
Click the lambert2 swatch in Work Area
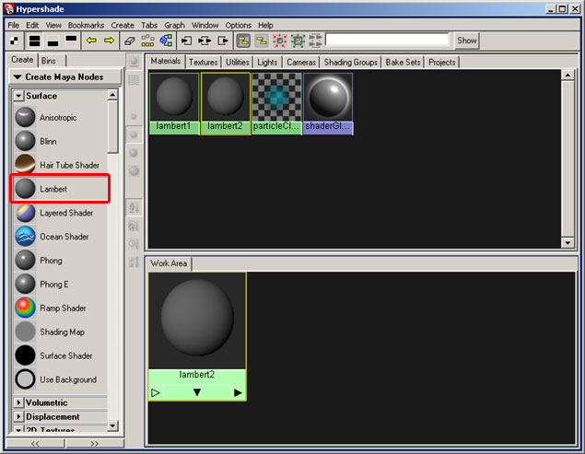click(x=197, y=320)
